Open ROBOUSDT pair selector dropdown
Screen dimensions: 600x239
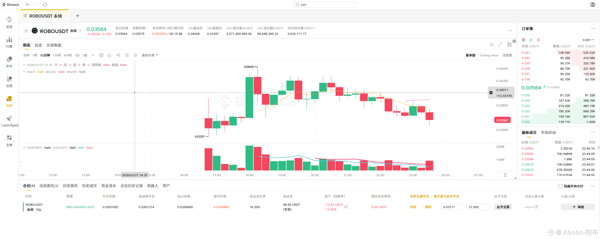point(80,31)
